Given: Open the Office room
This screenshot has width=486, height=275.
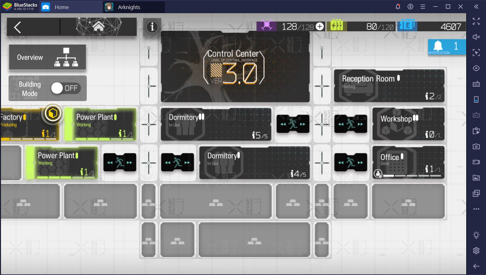Looking at the screenshot, I should tap(408, 162).
